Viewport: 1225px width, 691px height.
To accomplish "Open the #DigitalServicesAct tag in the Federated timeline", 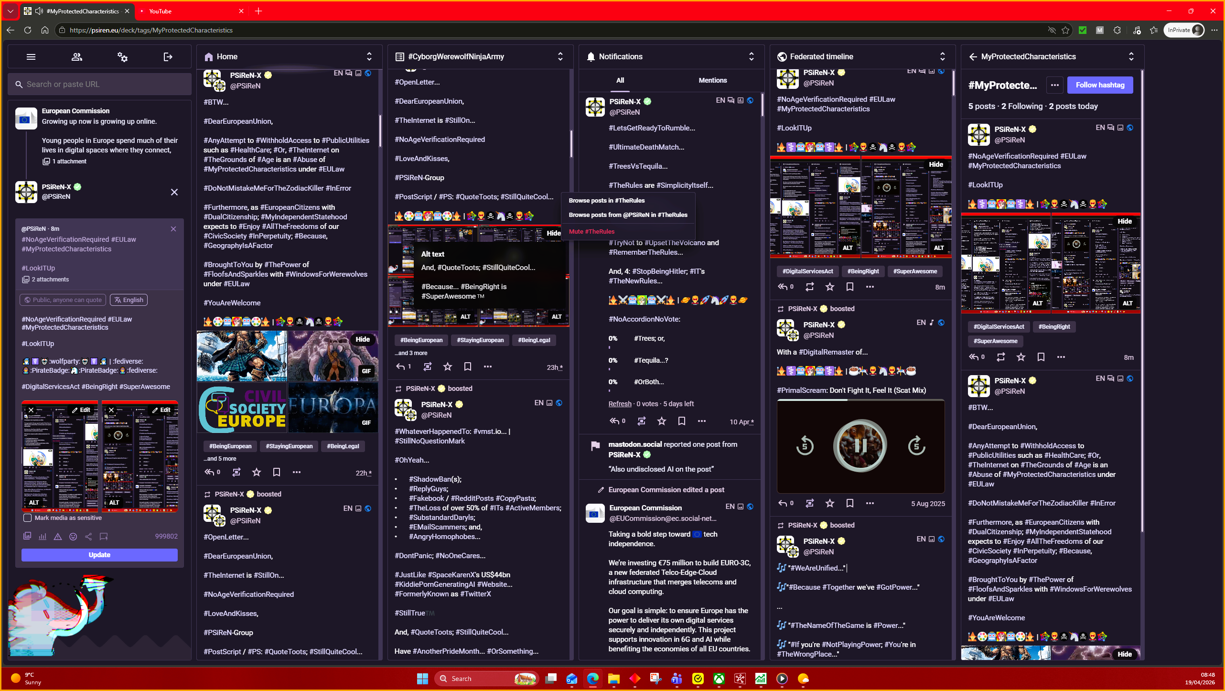I will click(x=808, y=271).
